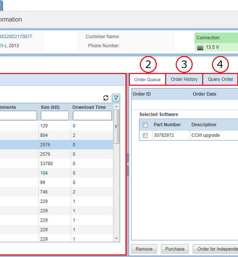This screenshot has height=257, width=238.
Task: Click the Part Number column header
Action: [x=167, y=125]
